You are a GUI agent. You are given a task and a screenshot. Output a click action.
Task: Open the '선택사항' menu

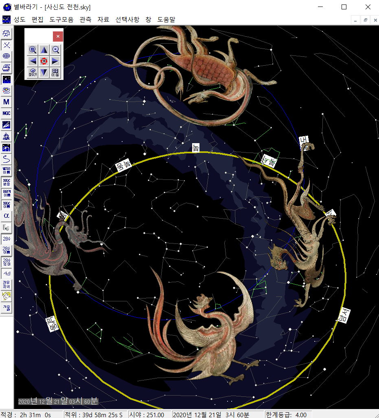click(x=127, y=20)
